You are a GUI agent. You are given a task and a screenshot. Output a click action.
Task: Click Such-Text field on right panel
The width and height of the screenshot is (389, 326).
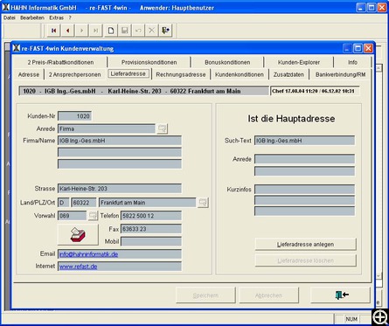[304, 141]
